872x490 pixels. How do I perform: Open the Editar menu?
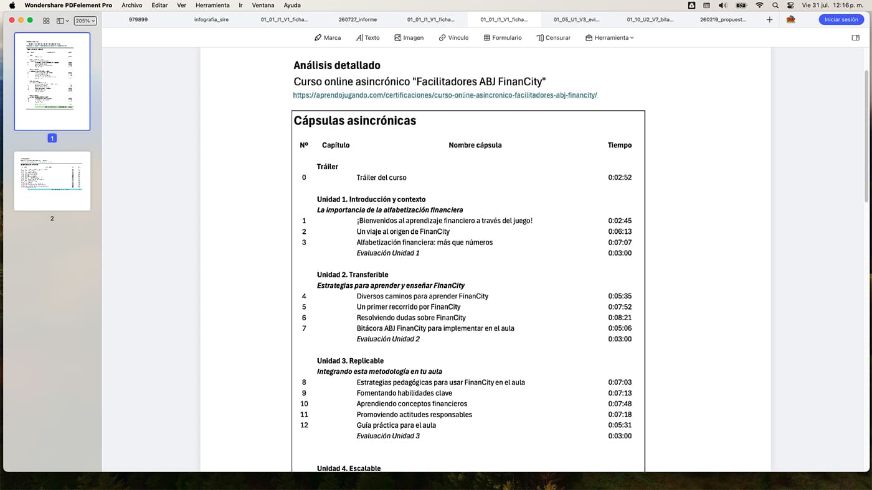(159, 5)
